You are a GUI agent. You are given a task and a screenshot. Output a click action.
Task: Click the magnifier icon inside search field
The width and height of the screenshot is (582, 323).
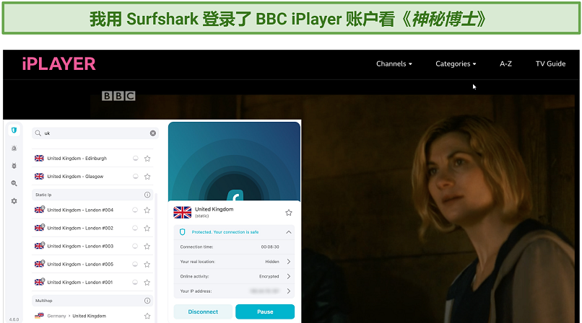click(38, 133)
